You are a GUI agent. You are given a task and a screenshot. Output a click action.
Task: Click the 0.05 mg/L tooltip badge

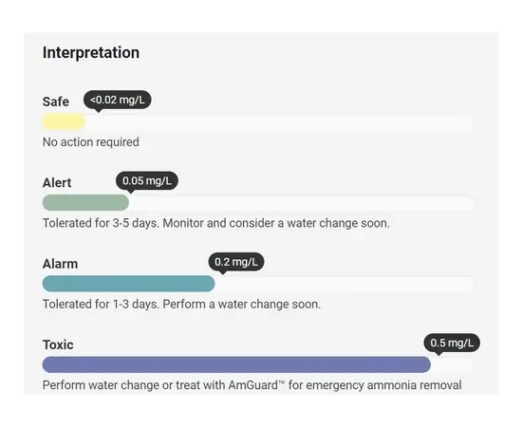click(147, 180)
